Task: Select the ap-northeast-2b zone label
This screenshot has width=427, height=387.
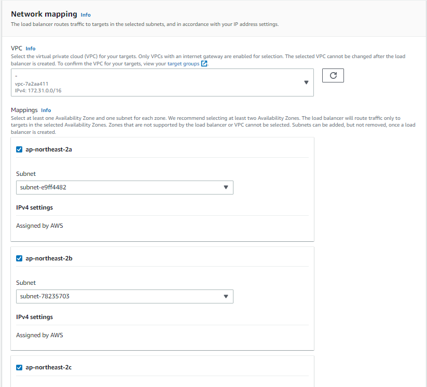Action: click(49, 258)
